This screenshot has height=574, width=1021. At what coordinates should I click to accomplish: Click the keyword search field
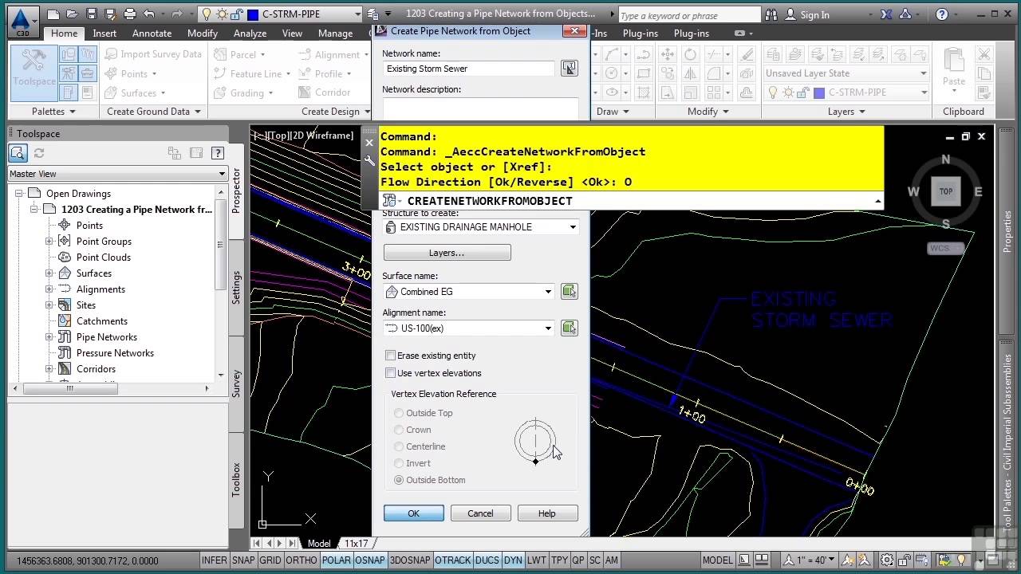coord(688,15)
